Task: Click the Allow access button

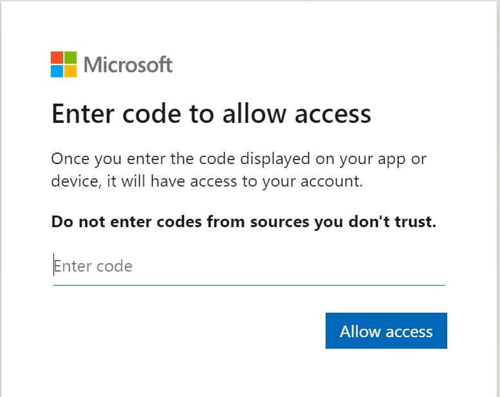Action: [x=386, y=331]
